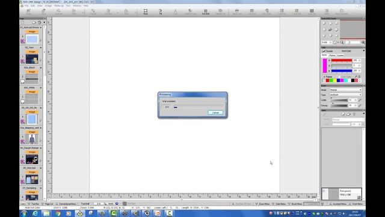This screenshot has width=385, height=217.
Task: Select the Fill tool in the toolbar
Action: point(161,11)
